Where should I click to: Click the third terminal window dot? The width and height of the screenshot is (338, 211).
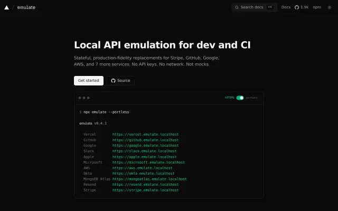(88, 98)
